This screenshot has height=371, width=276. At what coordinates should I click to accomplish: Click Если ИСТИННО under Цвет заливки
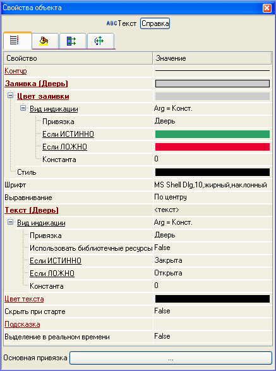pos(68,134)
